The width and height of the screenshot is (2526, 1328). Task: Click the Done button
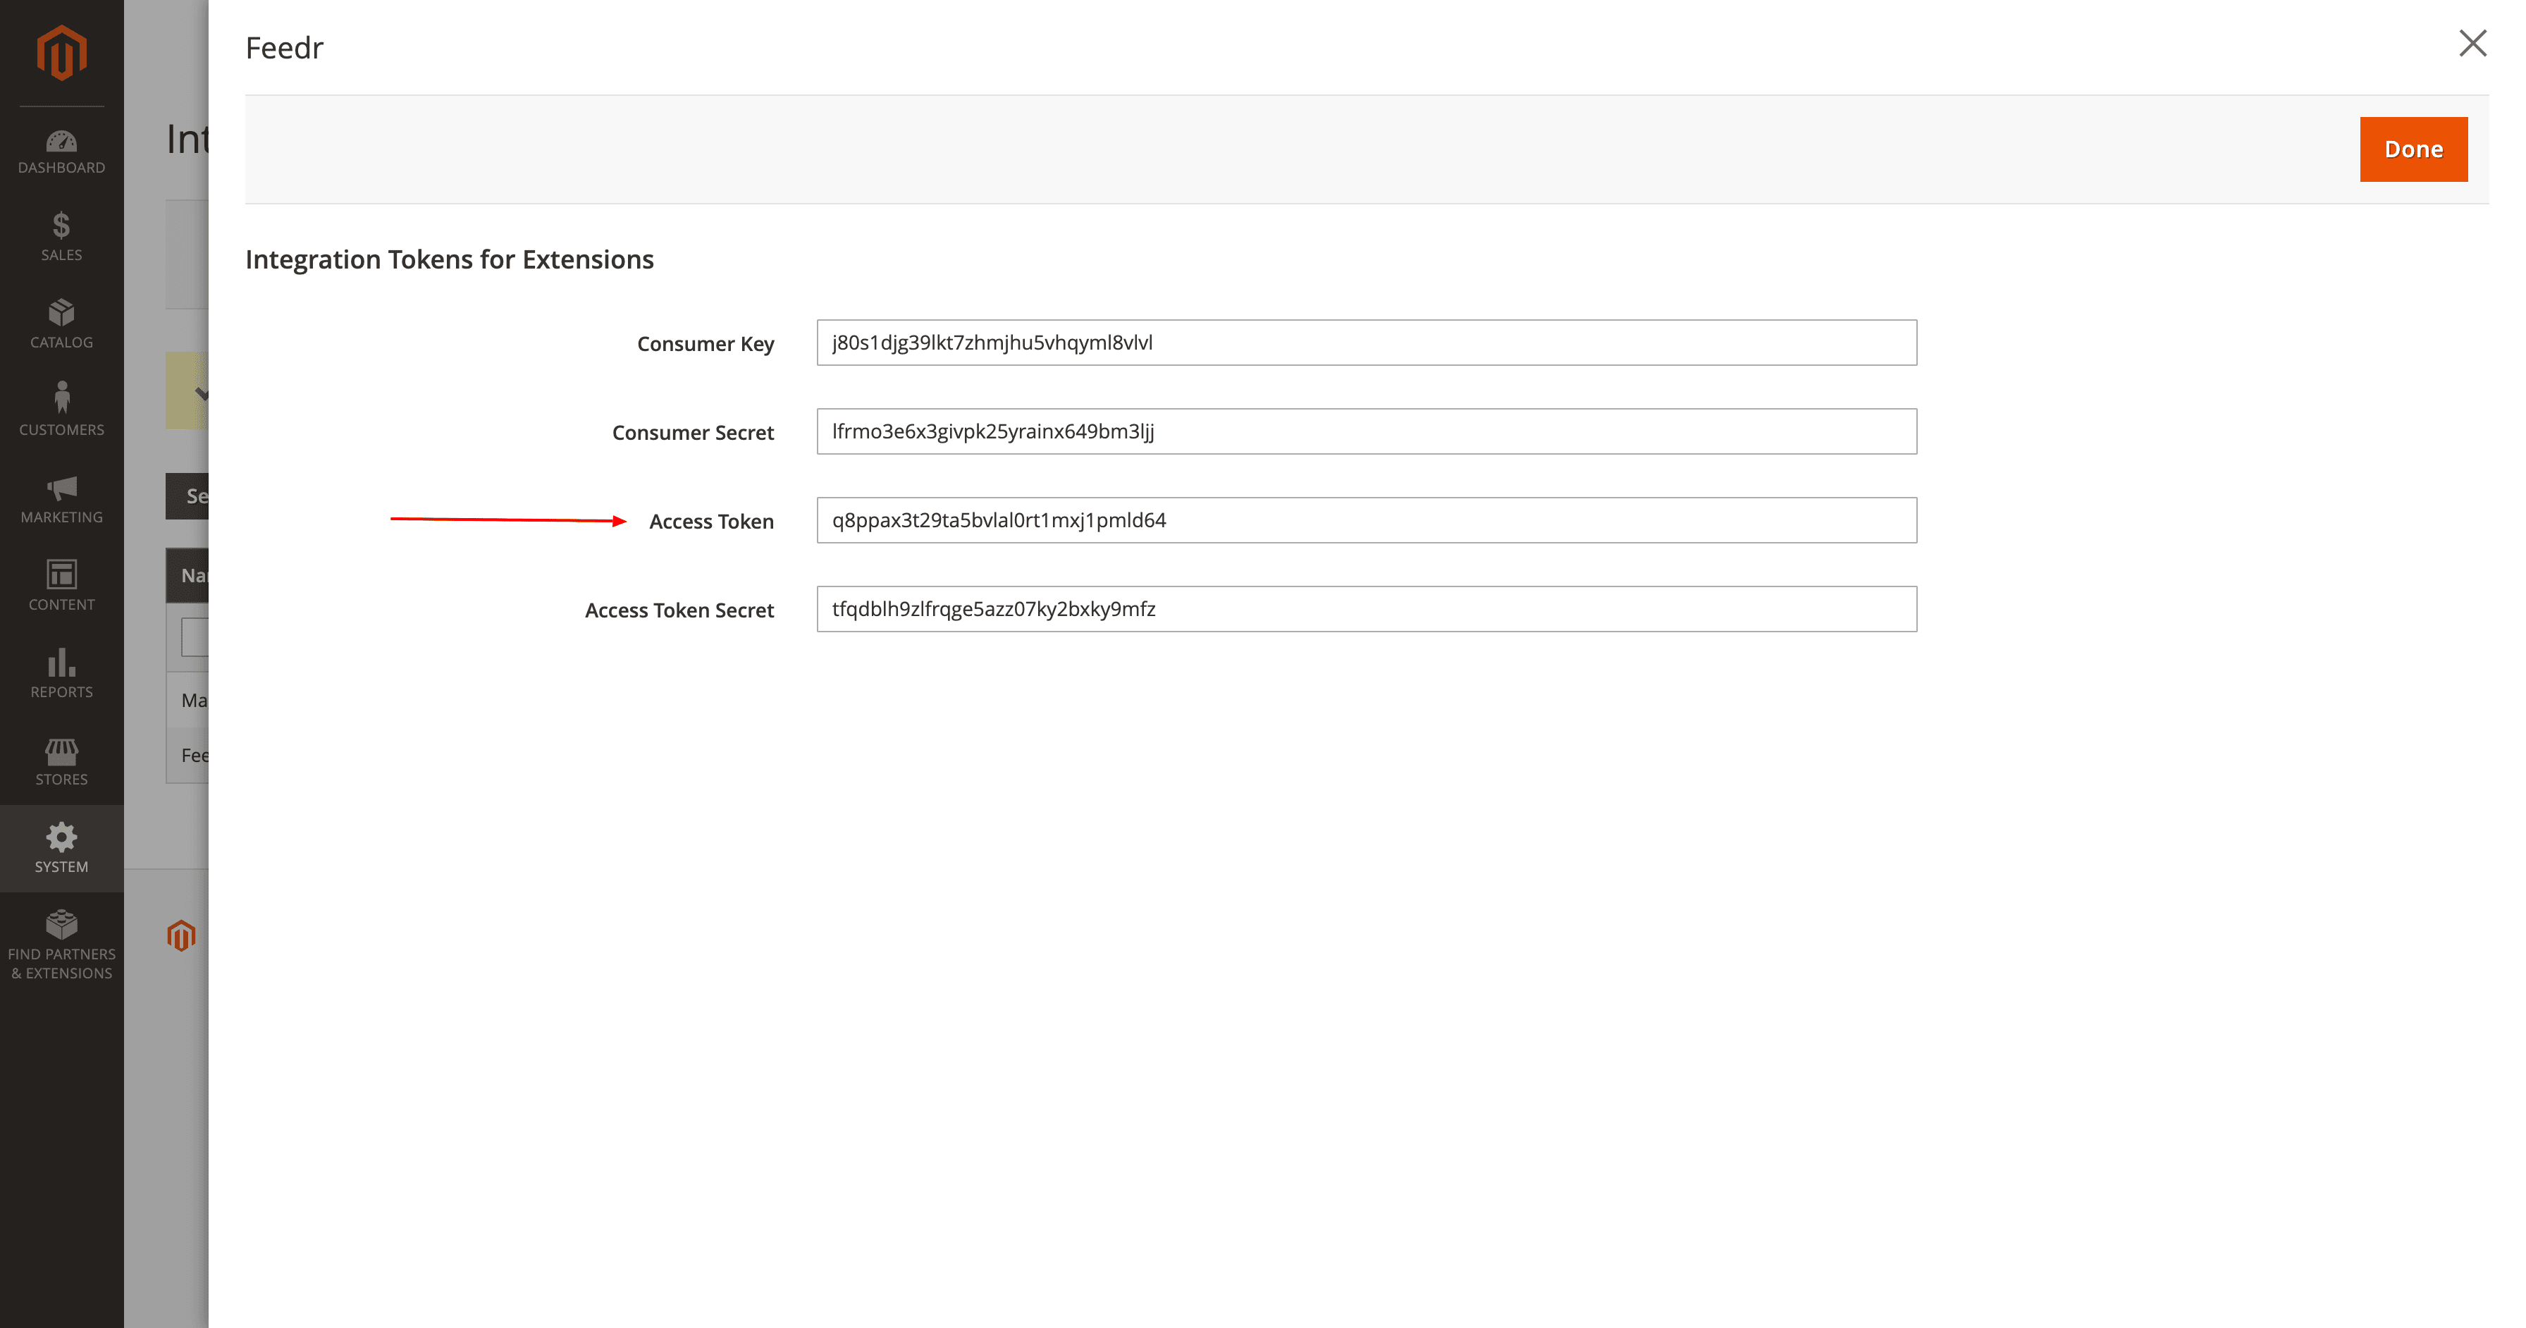pos(2413,148)
